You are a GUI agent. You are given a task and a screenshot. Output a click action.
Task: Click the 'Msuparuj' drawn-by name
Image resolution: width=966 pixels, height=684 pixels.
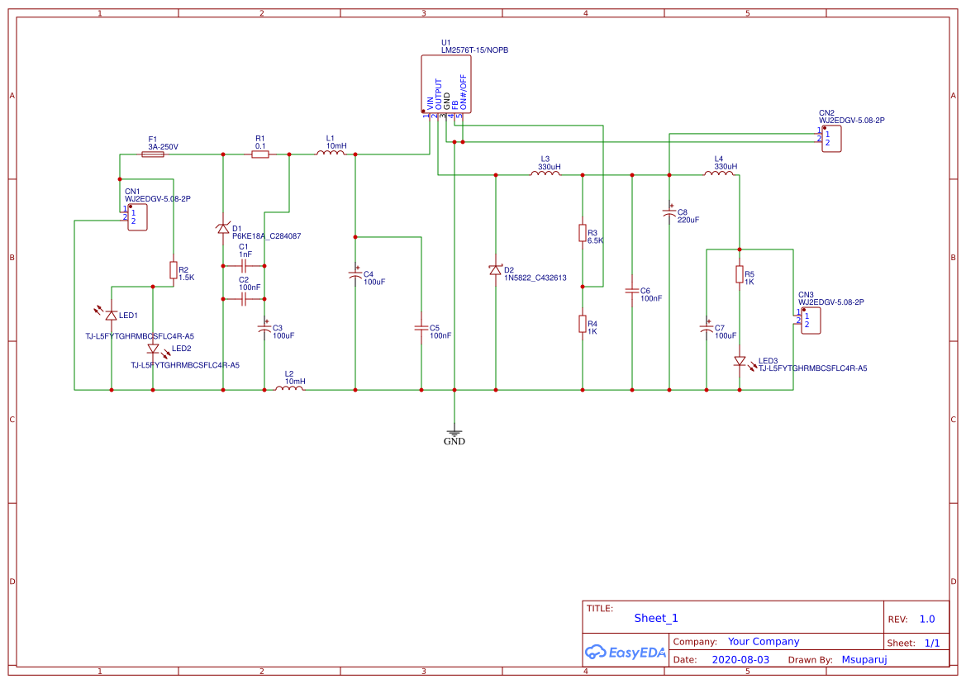[864, 659]
